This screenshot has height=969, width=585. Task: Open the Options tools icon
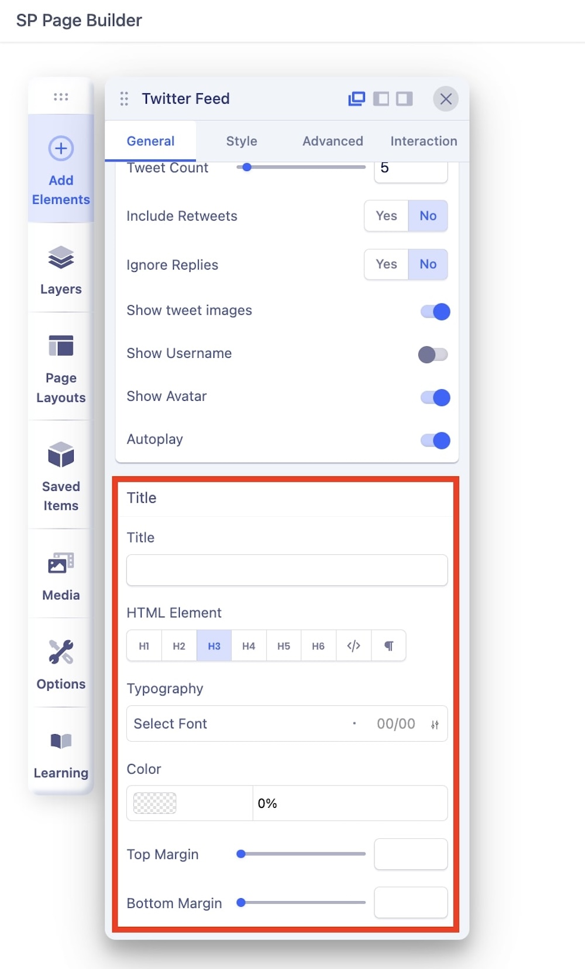pos(61,651)
